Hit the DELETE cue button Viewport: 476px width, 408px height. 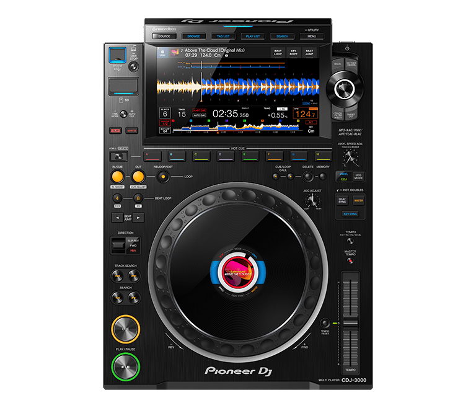(308, 177)
